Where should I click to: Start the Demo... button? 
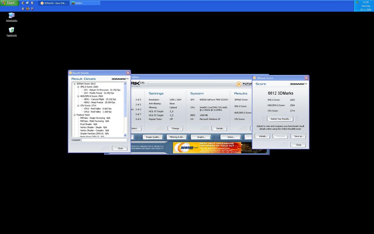(231, 137)
